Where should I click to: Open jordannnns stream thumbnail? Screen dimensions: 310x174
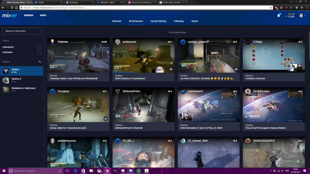tap(143, 55)
